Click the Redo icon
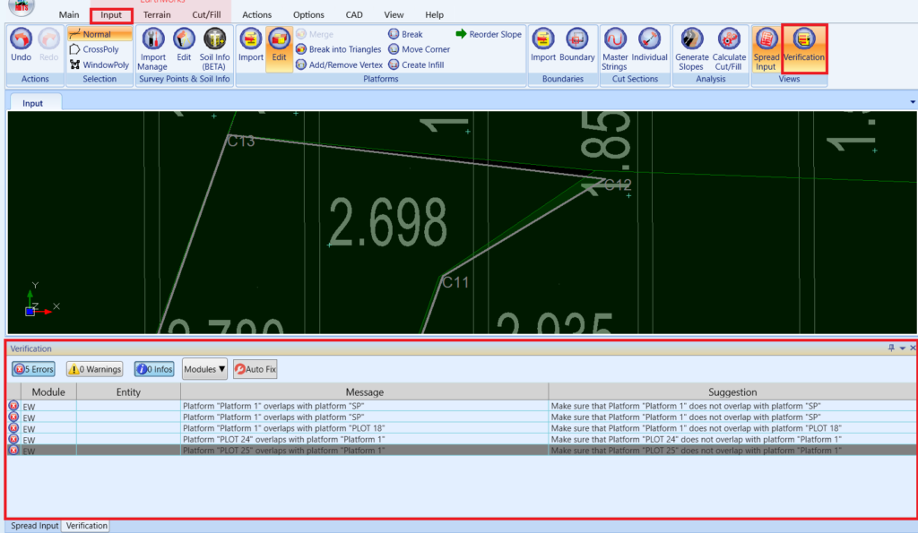 coord(48,45)
